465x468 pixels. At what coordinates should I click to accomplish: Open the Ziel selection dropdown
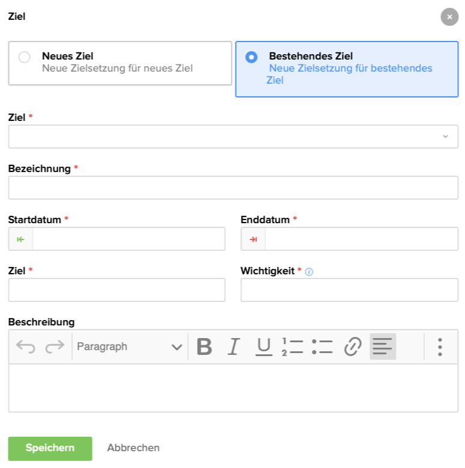(233, 137)
